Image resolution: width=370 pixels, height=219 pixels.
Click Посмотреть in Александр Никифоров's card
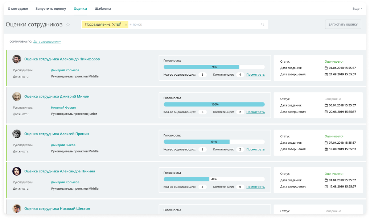point(256,75)
